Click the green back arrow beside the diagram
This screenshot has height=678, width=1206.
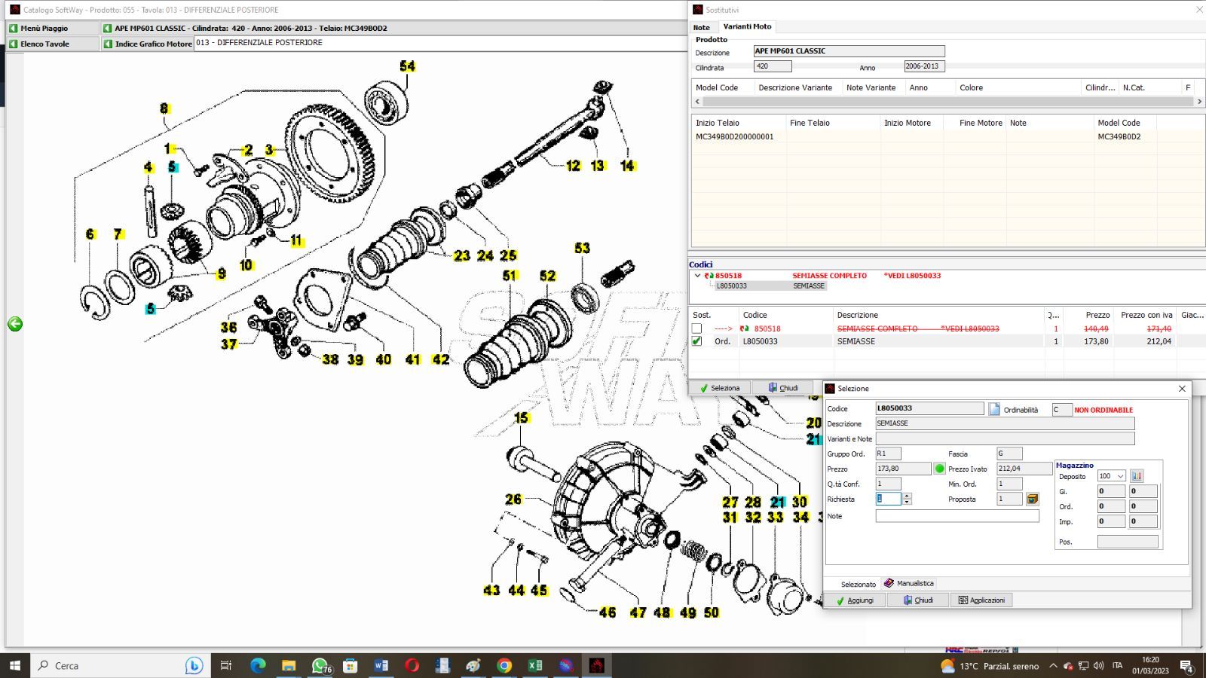tap(15, 324)
